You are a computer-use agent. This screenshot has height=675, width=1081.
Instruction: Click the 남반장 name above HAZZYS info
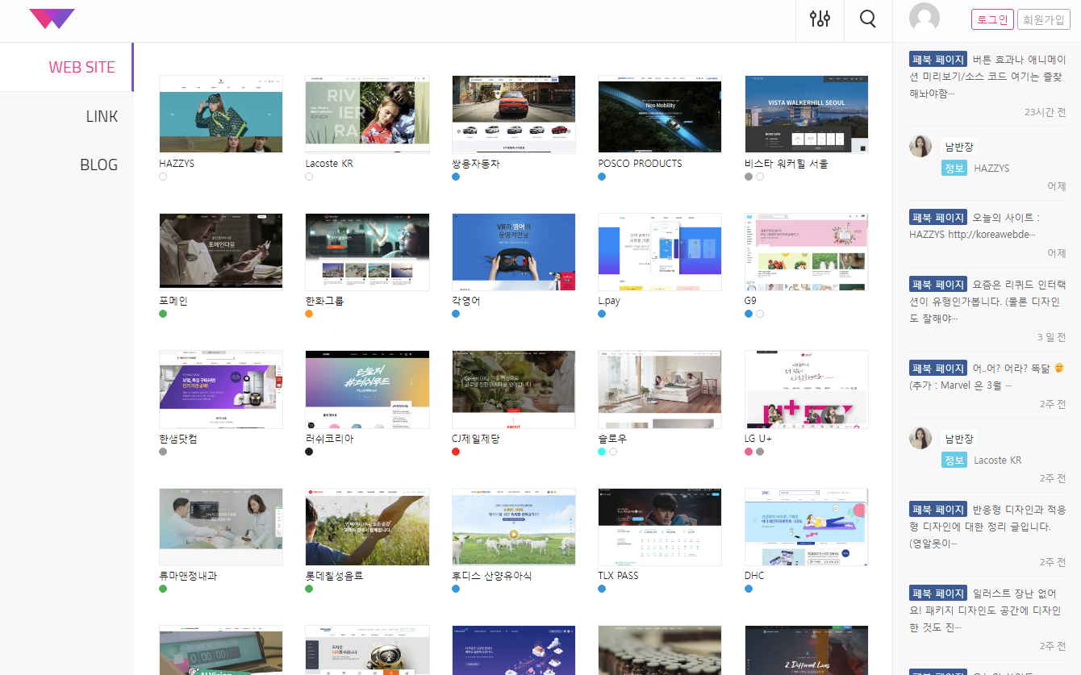[959, 147]
